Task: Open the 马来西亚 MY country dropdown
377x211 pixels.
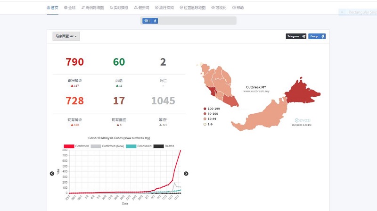Action: (66, 36)
